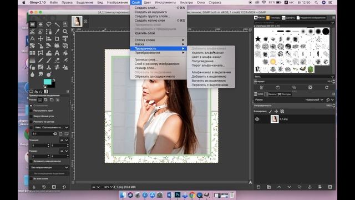This screenshot has width=355, height=200.
Task: Open the size units px dropdown
Action: (x=64, y=151)
